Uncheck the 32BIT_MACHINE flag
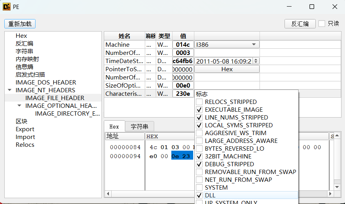The width and height of the screenshot is (345, 204). 199,157
